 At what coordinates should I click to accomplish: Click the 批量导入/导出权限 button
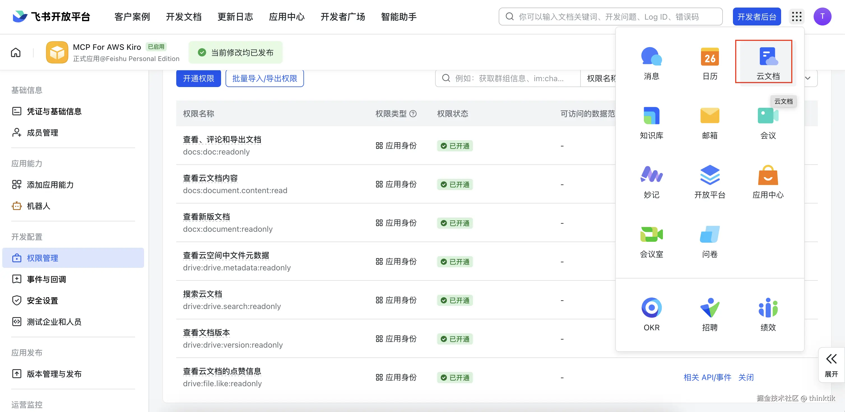(264, 78)
